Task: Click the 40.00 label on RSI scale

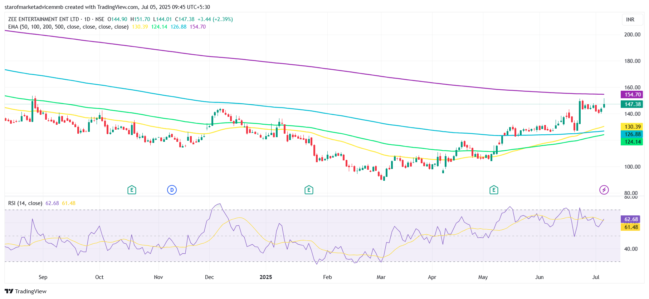Action: click(x=631, y=249)
